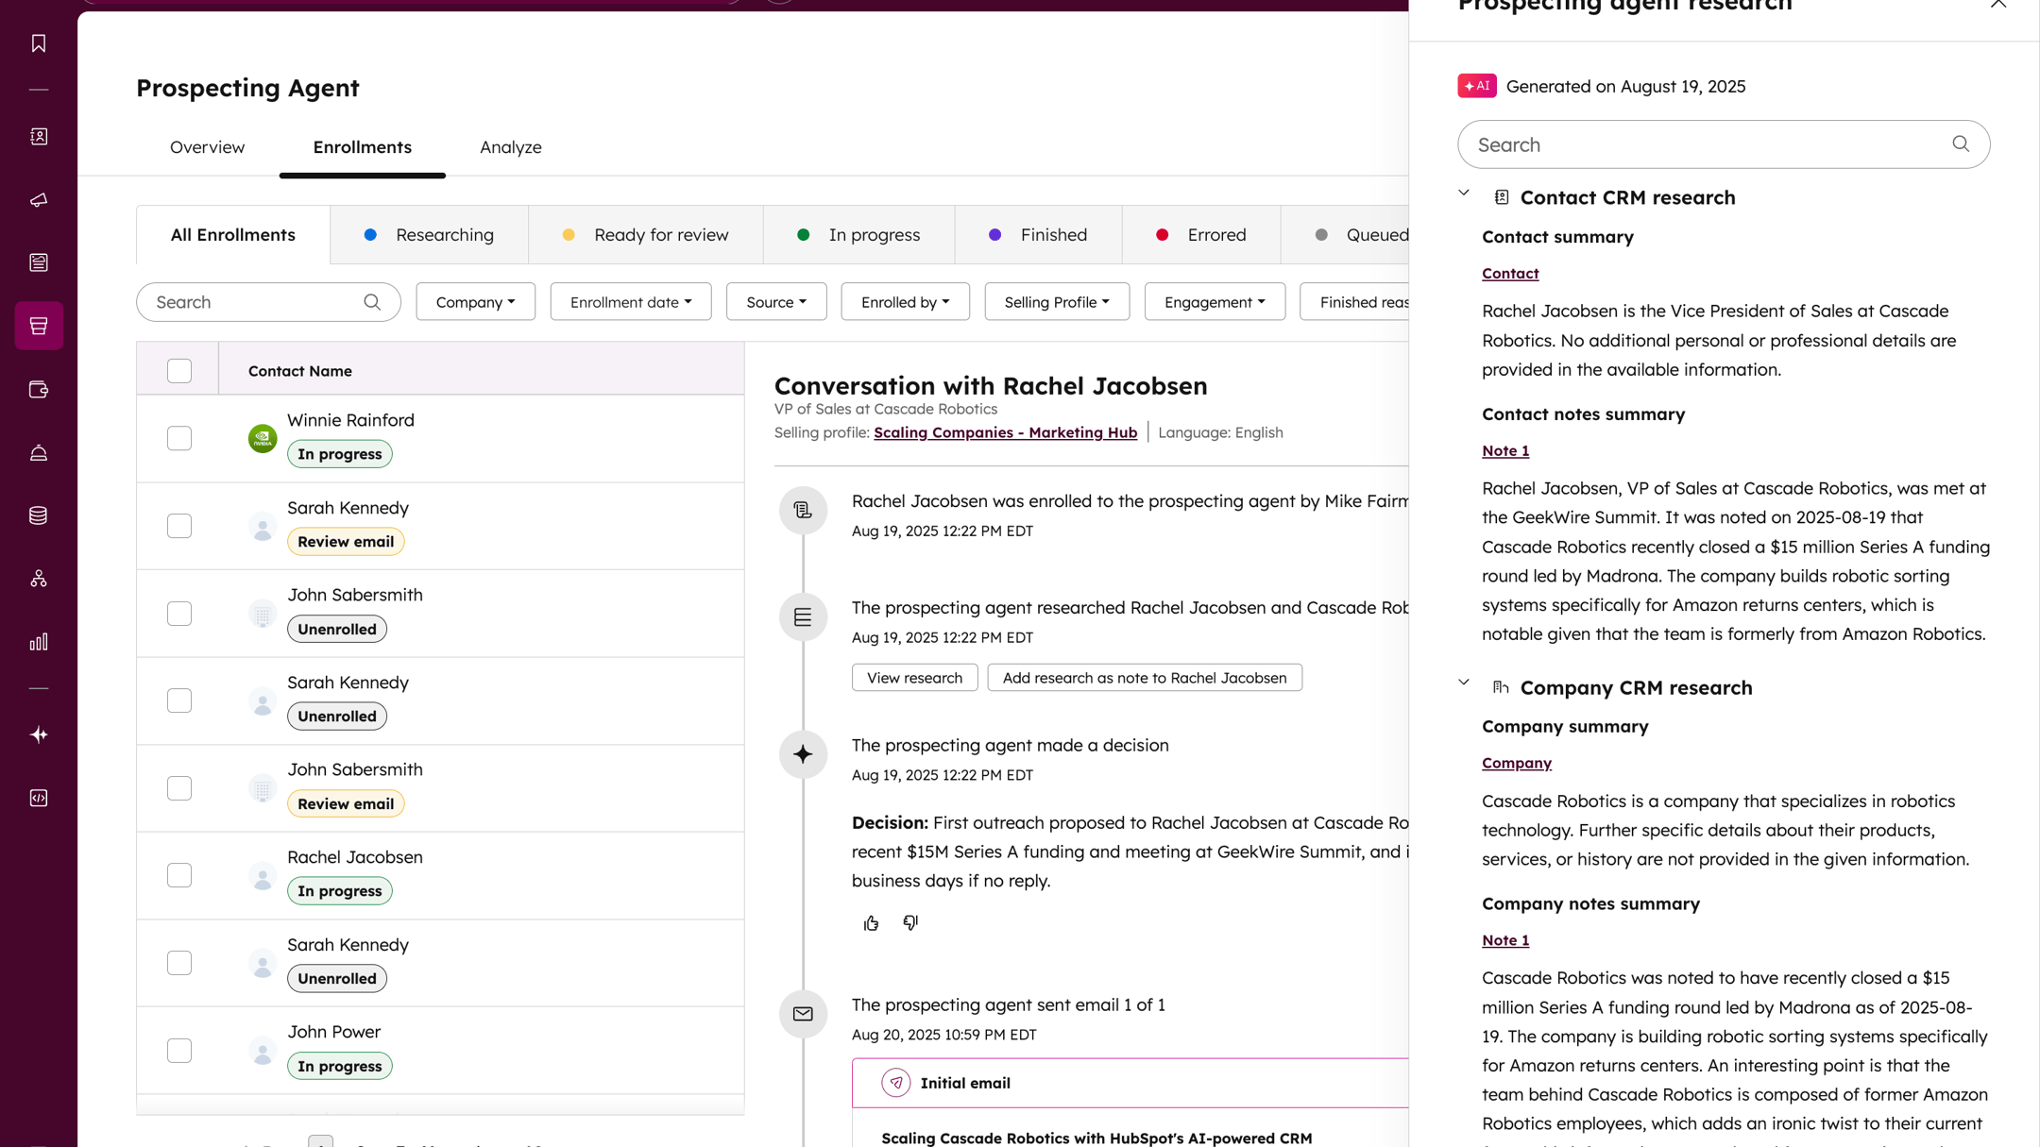Collapse the Contact CRM research section
The width and height of the screenshot is (2040, 1147).
click(1464, 194)
